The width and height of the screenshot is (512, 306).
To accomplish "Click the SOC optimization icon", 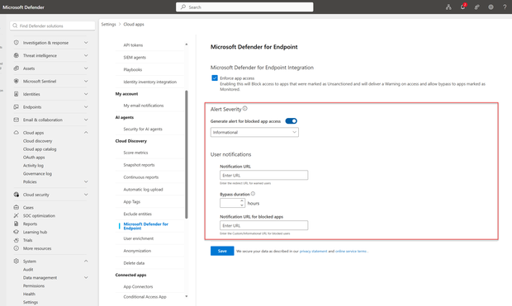I will [16, 215].
